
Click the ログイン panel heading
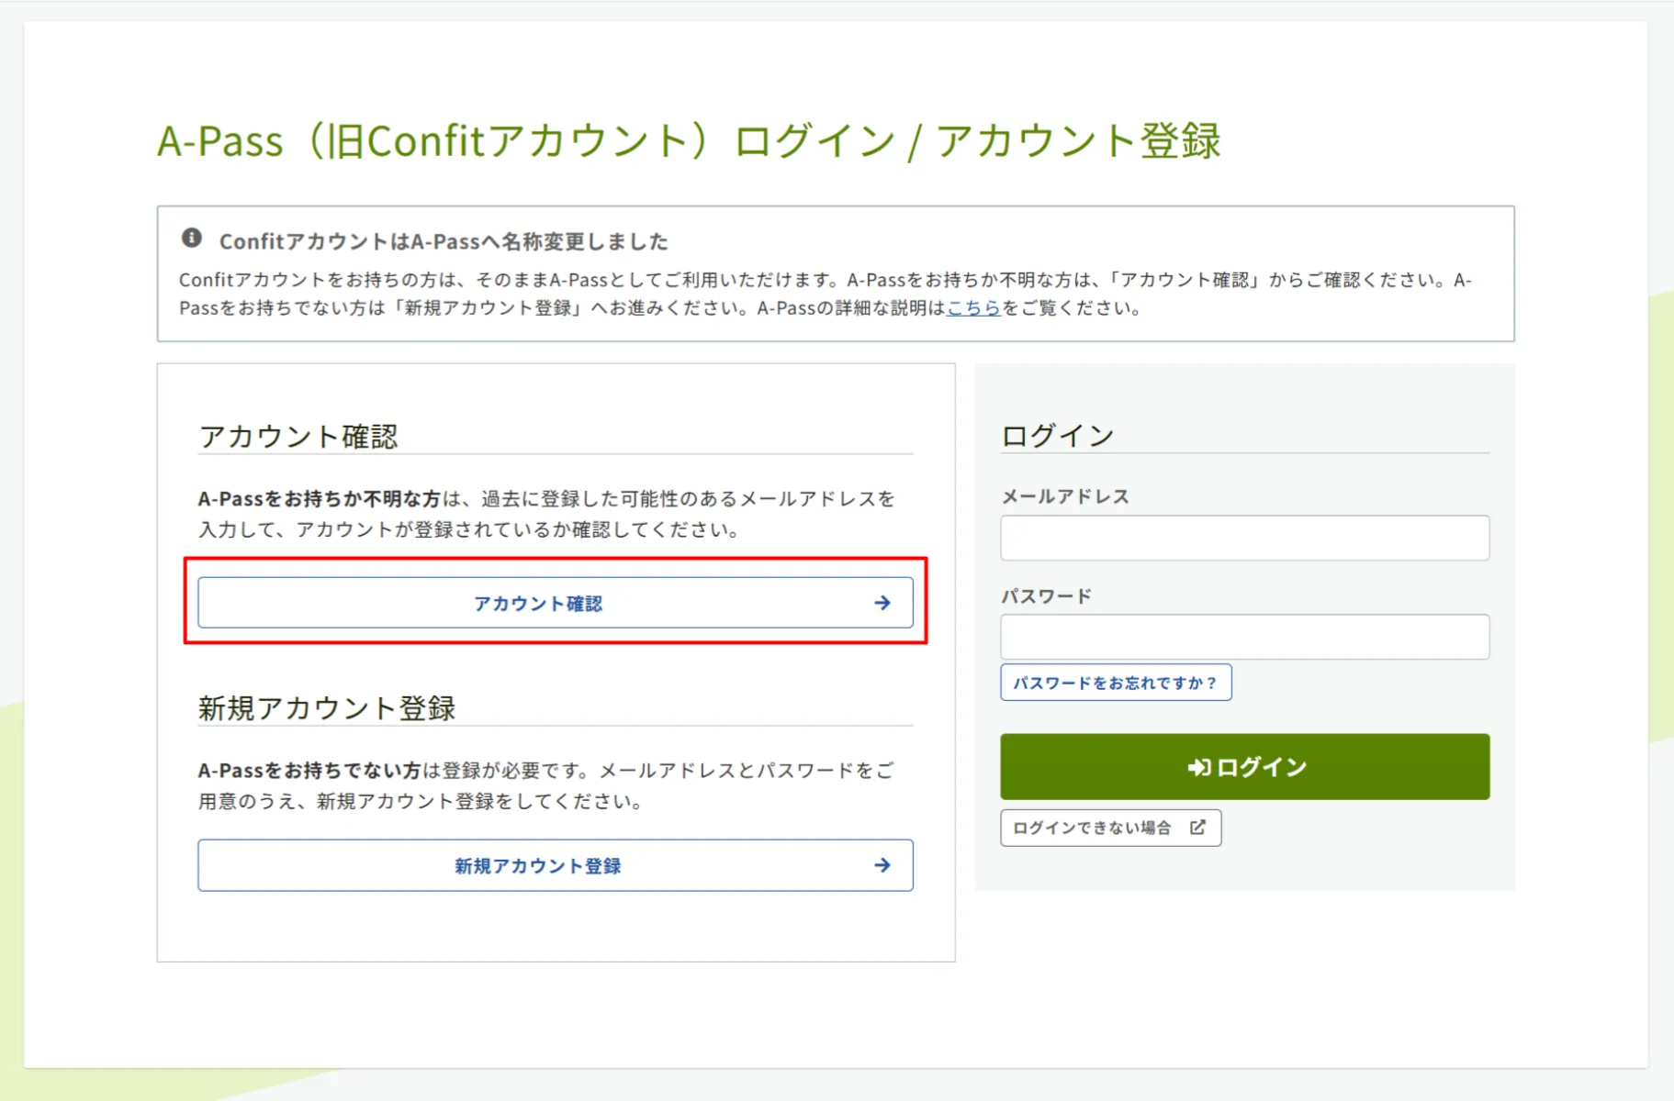[x=1057, y=433]
